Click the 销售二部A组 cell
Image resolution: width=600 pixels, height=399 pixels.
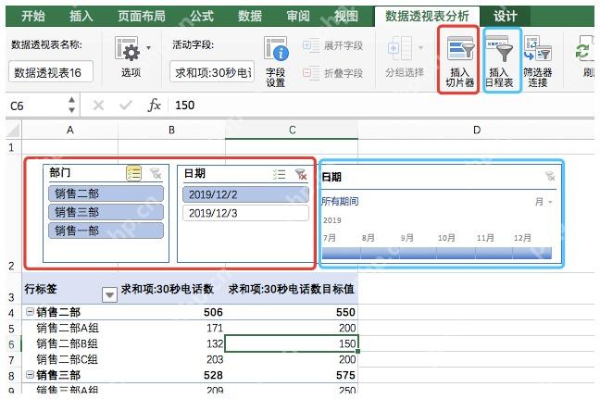tap(69, 328)
